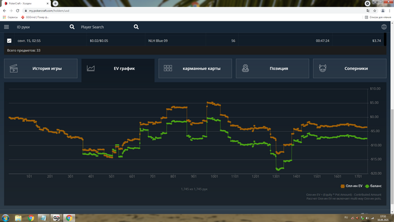Click the hand ID search magnifier icon
The height and width of the screenshot is (222, 394).
[x=72, y=27]
